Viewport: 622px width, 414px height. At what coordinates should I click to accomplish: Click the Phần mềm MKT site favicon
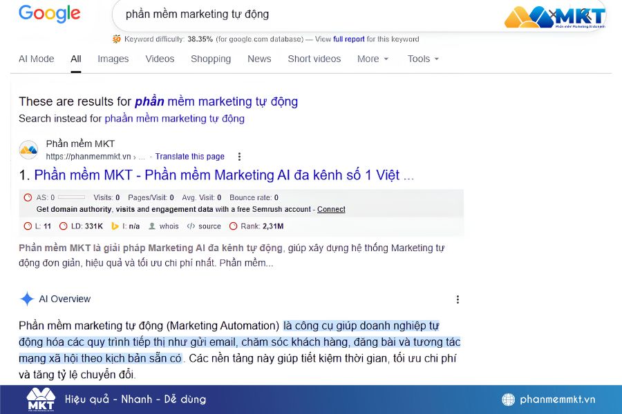(x=28, y=150)
